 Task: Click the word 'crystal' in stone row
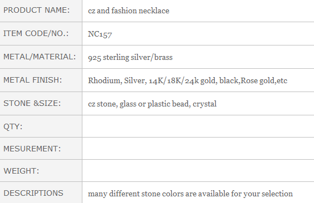(205, 104)
